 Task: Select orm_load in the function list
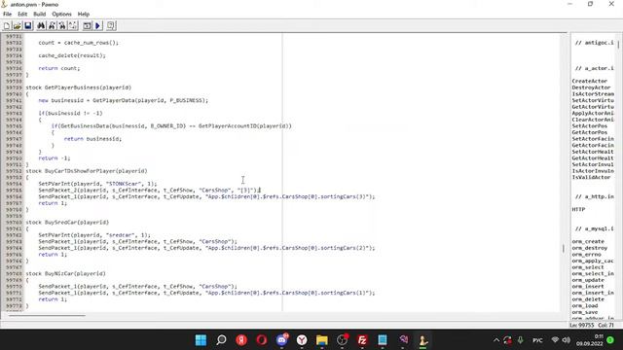(x=584, y=306)
